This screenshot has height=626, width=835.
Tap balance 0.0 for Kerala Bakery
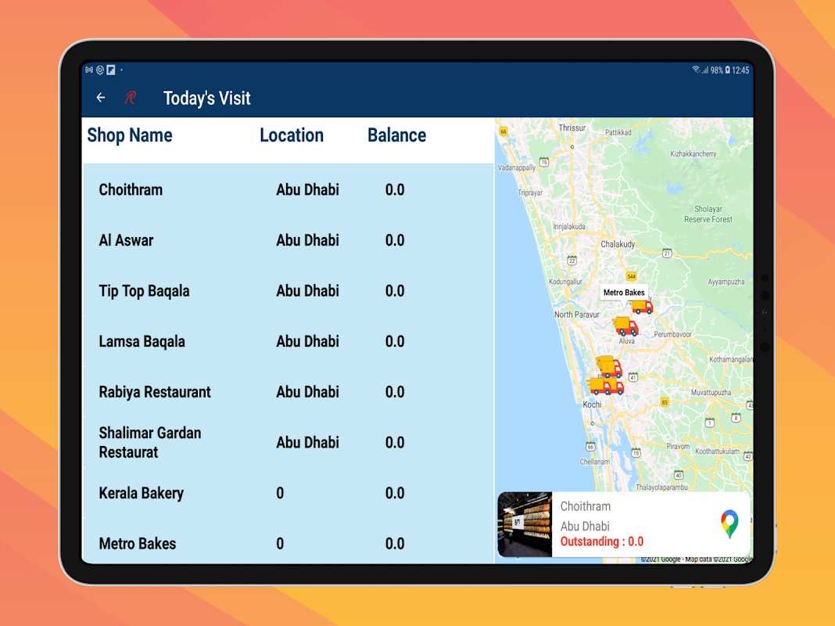pos(395,493)
